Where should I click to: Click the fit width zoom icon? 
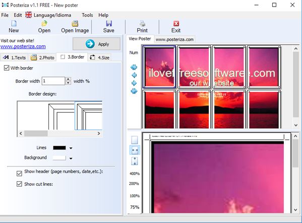coord(135,150)
